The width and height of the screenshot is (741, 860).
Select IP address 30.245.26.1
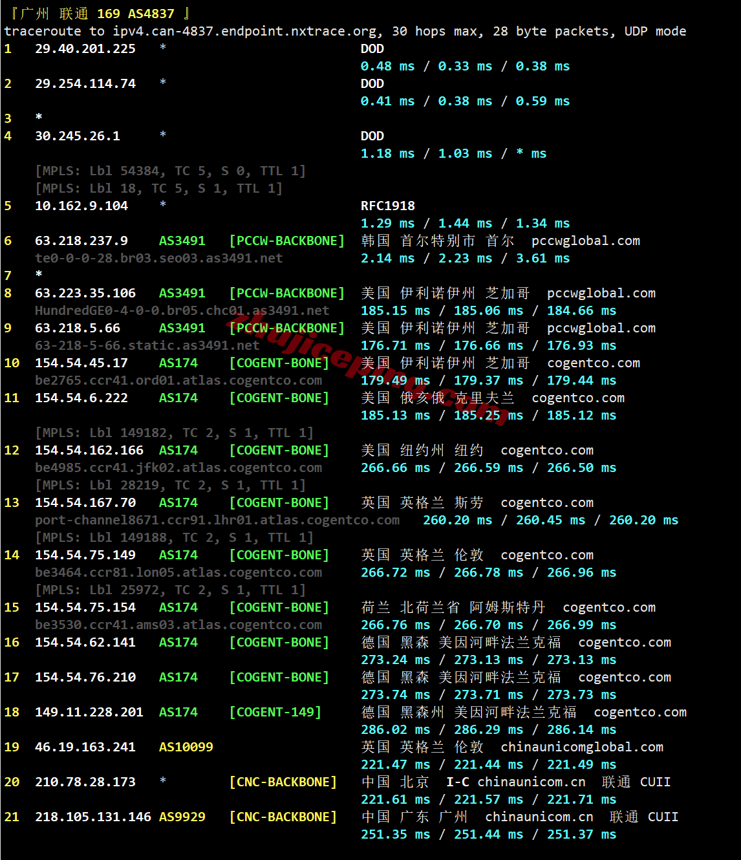[x=78, y=136]
